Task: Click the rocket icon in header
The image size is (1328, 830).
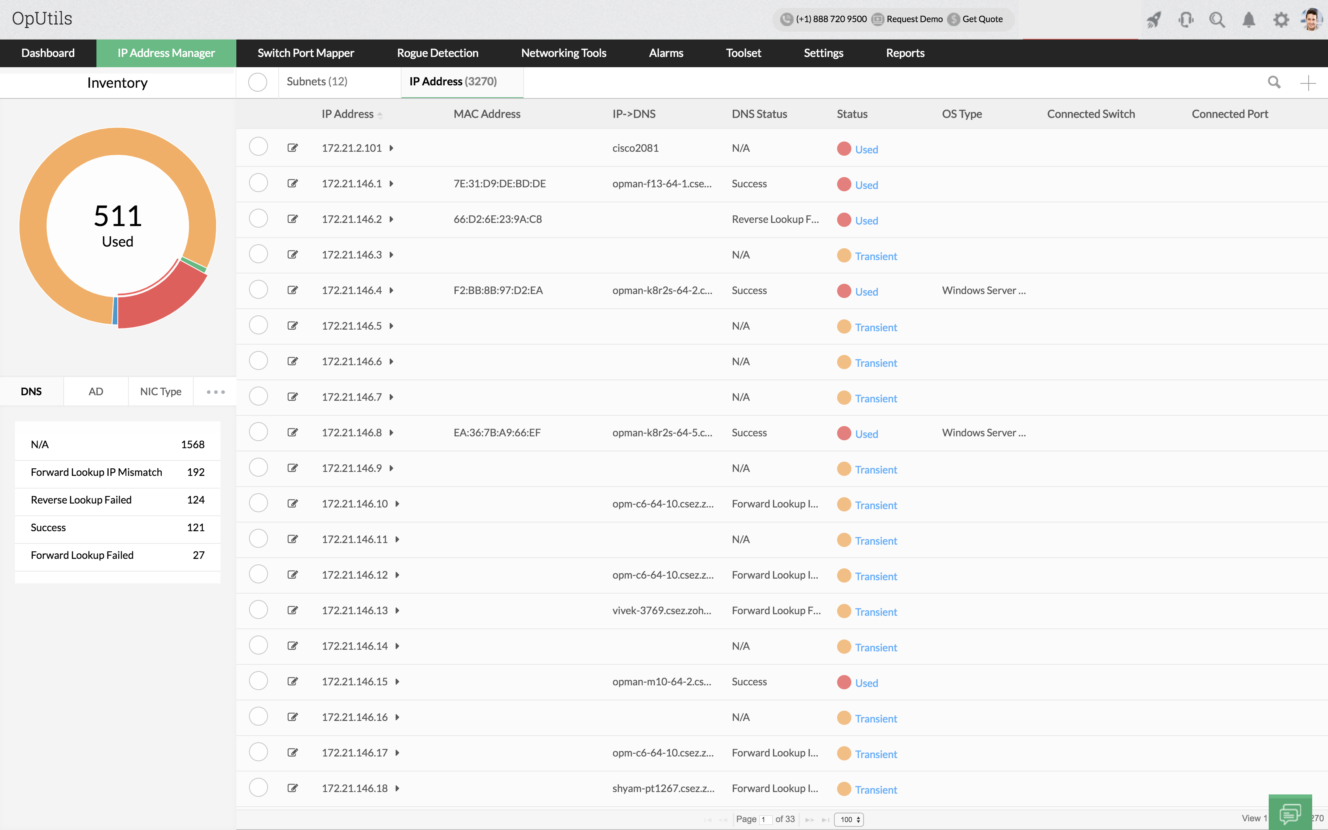Action: coord(1153,20)
